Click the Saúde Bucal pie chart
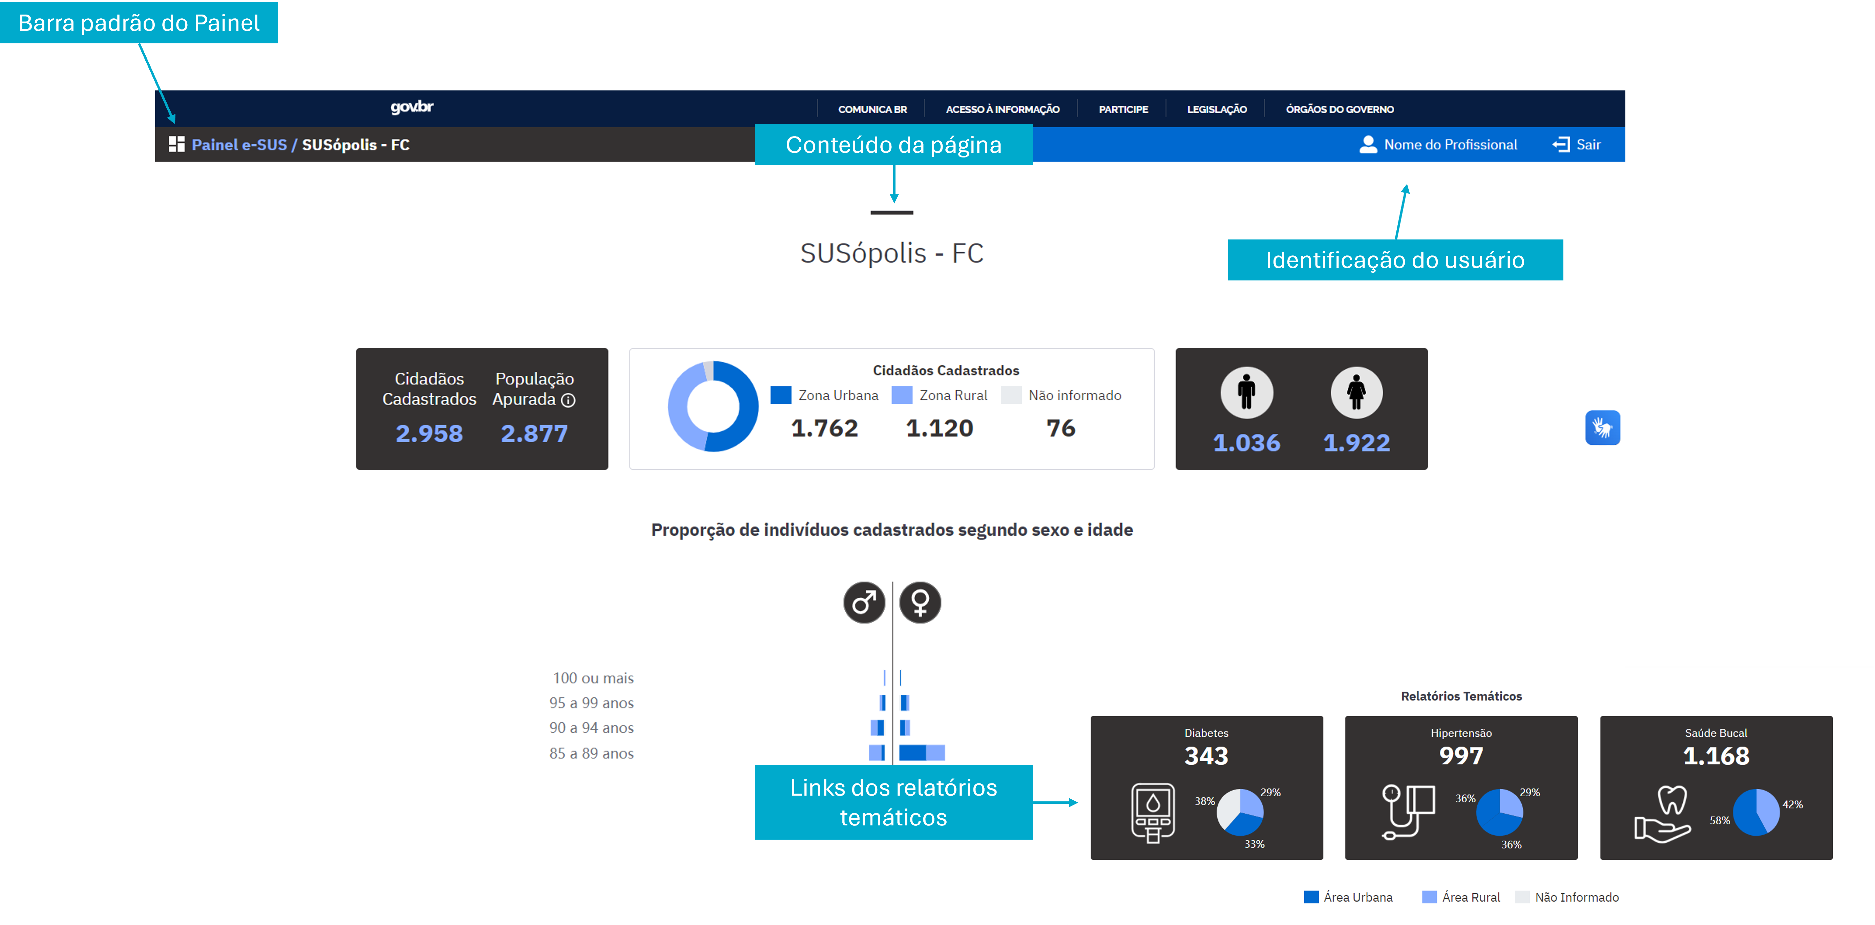Viewport: 1875px width, 925px height. pyautogui.click(x=1756, y=812)
